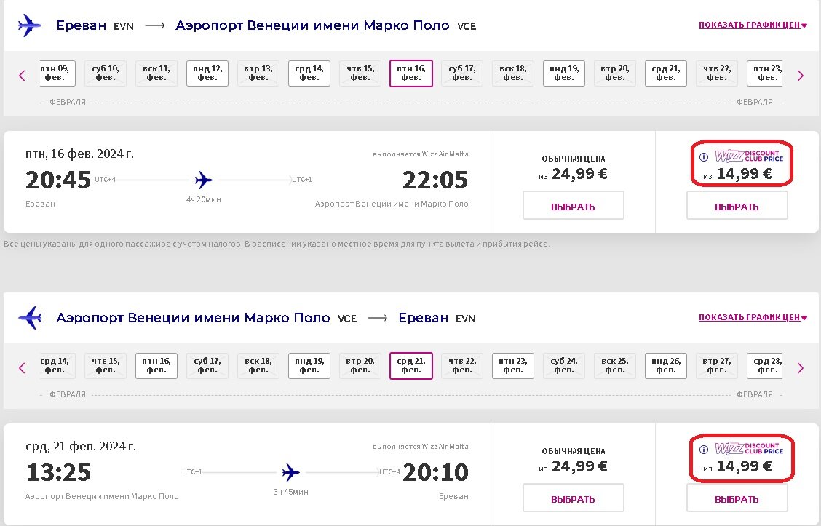Select outbound date пнд 12 фев
Image resolution: width=821 pixels, height=526 pixels.
point(207,73)
